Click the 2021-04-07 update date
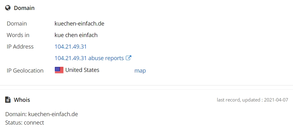This screenshot has width=293, height=128. [x=276, y=100]
